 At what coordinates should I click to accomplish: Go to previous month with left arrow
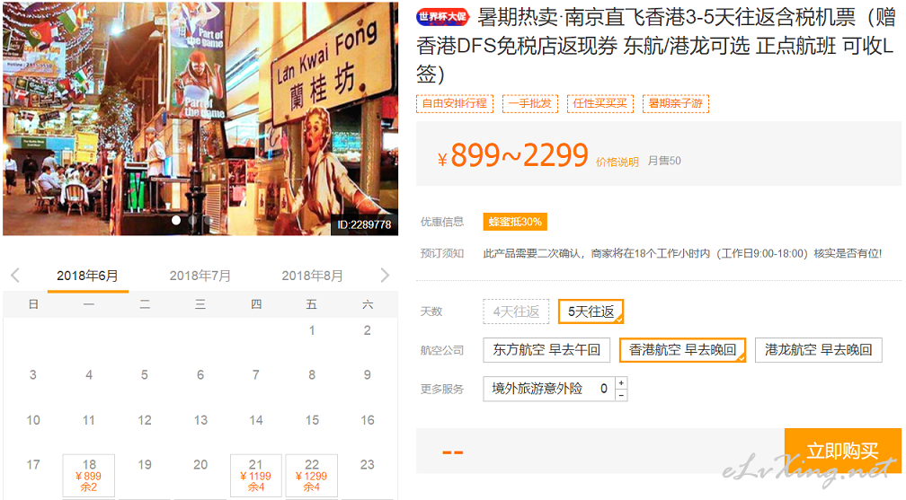tap(15, 276)
